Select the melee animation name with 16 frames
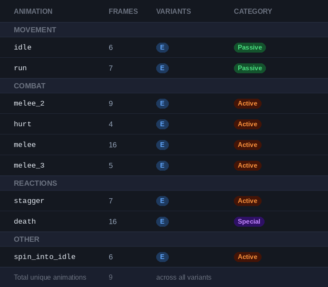The width and height of the screenshot is (328, 287). pos(25,145)
